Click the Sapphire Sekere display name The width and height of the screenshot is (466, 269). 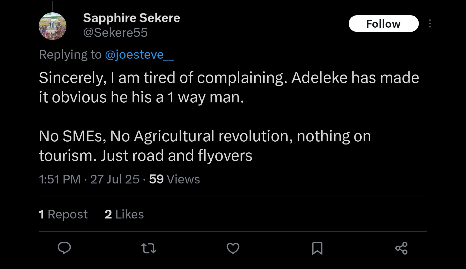[132, 18]
